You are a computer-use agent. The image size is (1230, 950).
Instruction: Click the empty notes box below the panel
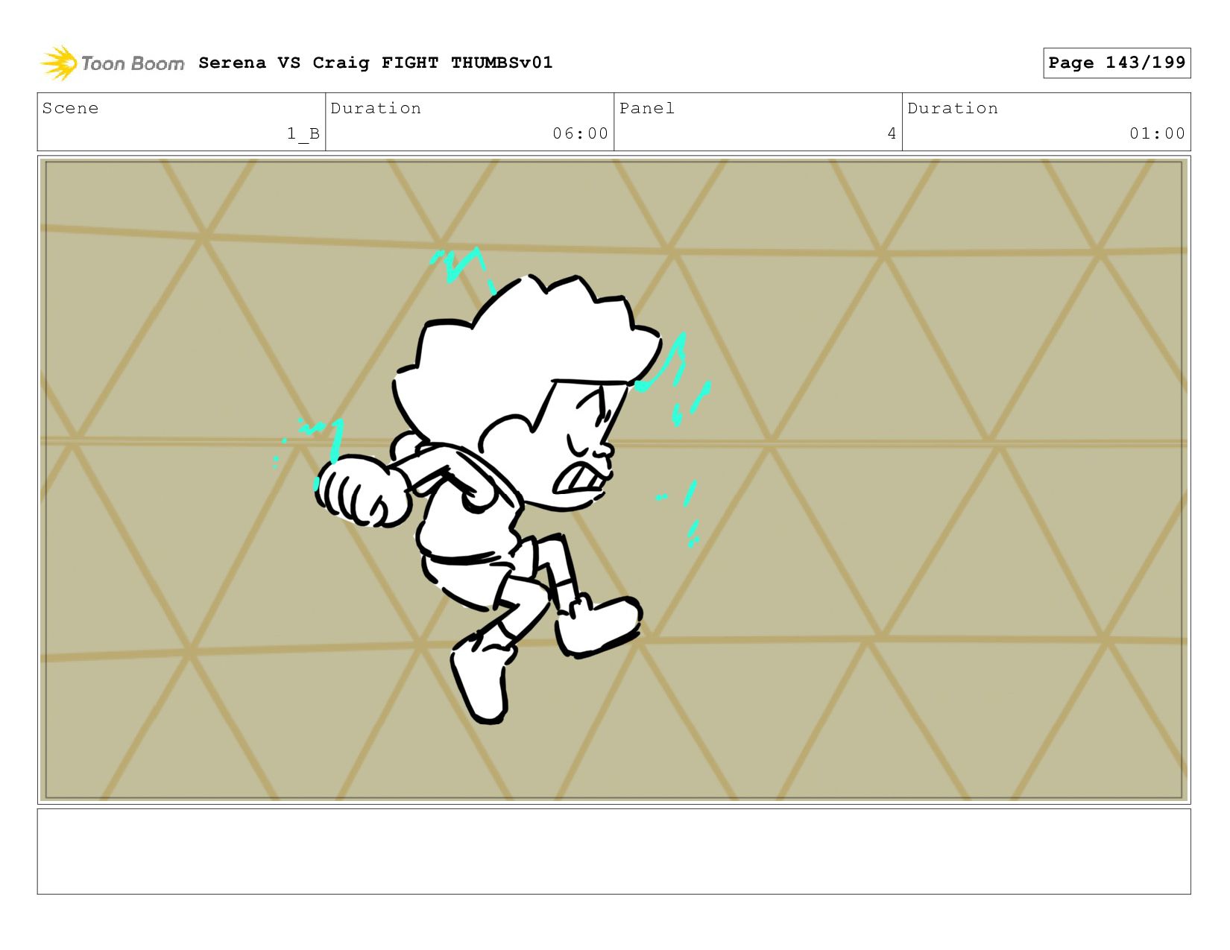click(614, 852)
